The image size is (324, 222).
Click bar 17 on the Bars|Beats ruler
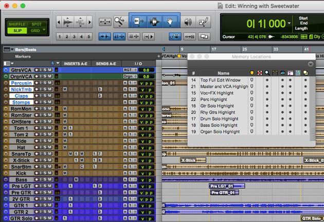click(x=213, y=49)
